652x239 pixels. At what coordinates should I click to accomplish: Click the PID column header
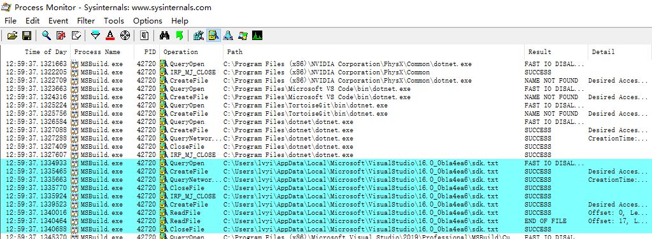coord(147,52)
